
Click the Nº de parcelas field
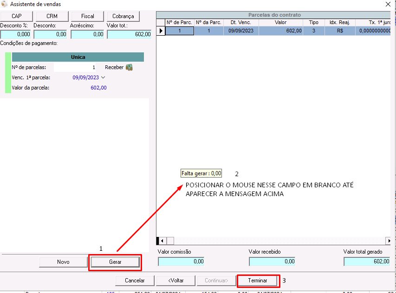(75, 67)
